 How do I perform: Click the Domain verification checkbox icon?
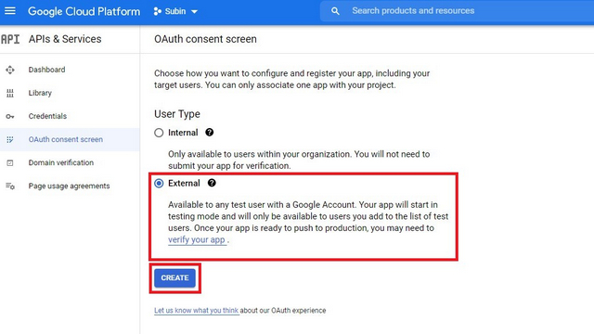tap(10, 163)
